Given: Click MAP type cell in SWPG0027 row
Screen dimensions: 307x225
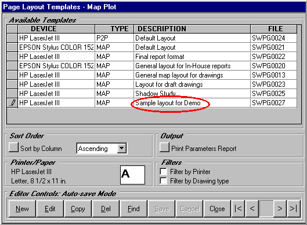Looking at the screenshot, I should tap(114, 103).
